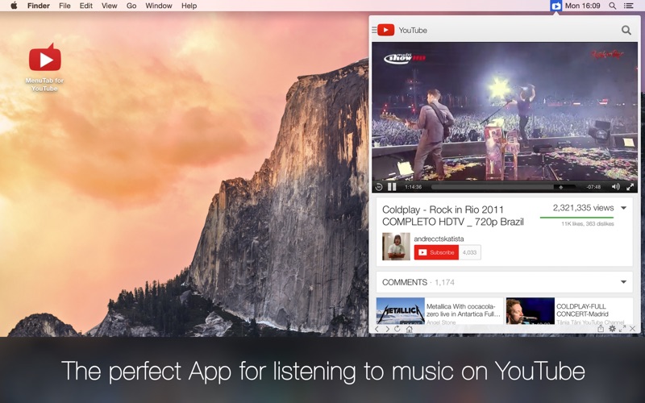Open MenuTab settings gear
Screen dimensions: 645x403
pyautogui.click(x=612, y=329)
